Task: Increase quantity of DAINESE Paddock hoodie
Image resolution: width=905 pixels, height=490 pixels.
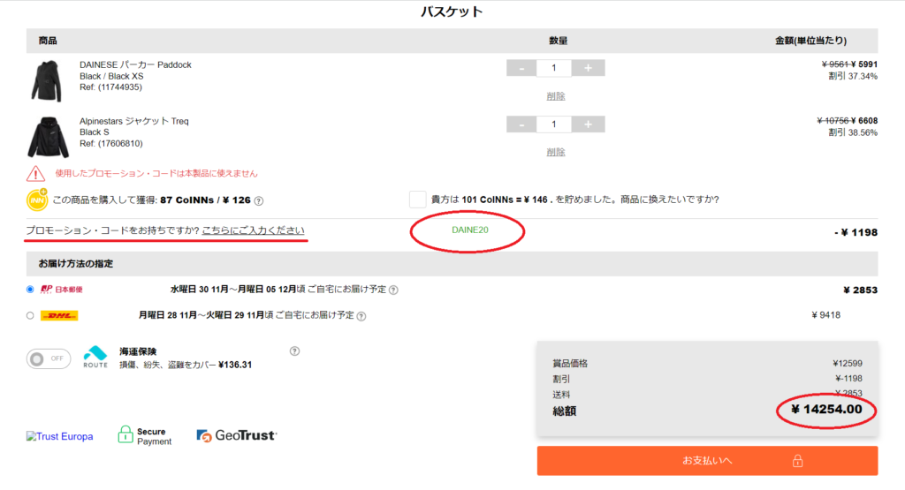Action: pos(588,68)
